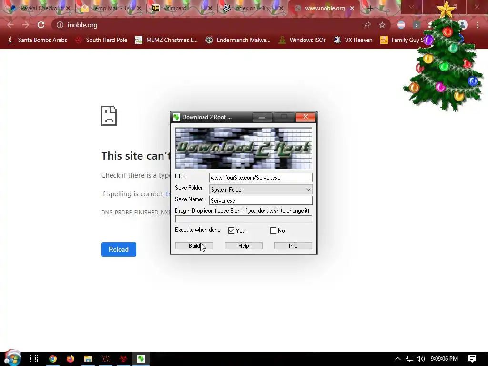This screenshot has width=488, height=366.
Task: Open the share page icon in address bar
Action: click(367, 25)
